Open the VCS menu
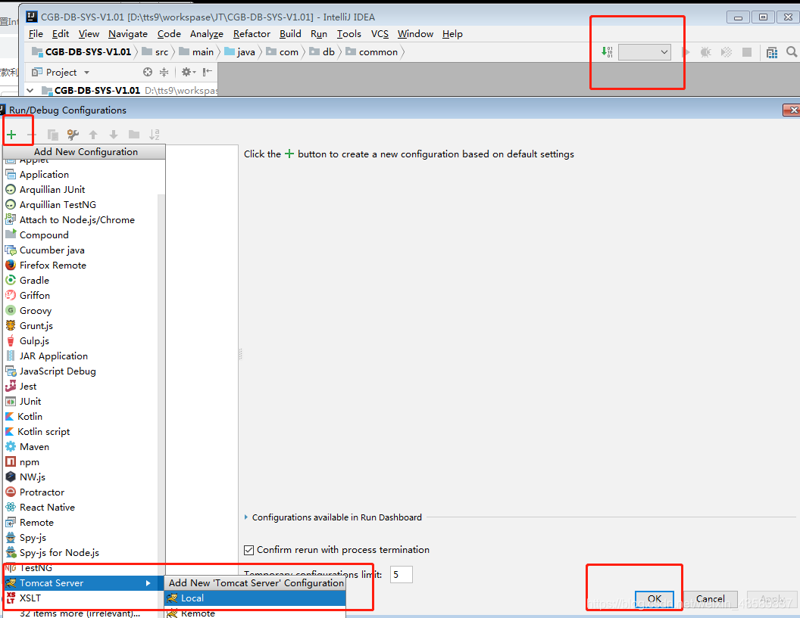Screen dimensions: 800x618 click(380, 33)
